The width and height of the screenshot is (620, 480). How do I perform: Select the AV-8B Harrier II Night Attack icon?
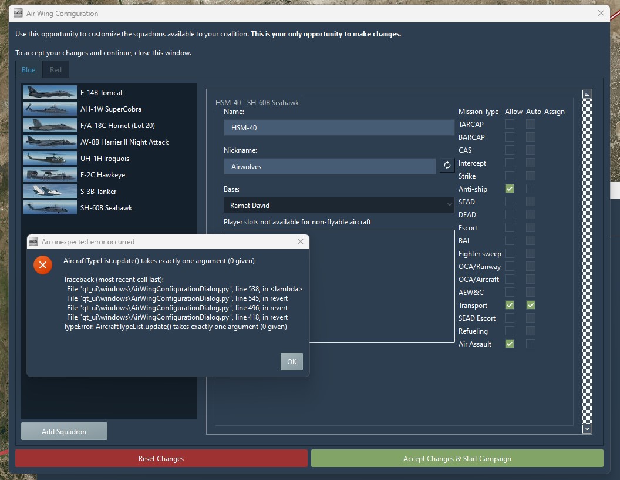50,142
